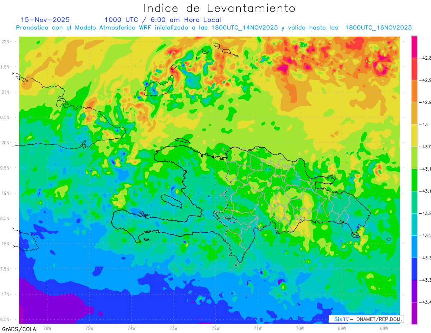The height and width of the screenshot is (333, 431).
Task: Click the 68W longitude label
Action: tap(384, 328)
